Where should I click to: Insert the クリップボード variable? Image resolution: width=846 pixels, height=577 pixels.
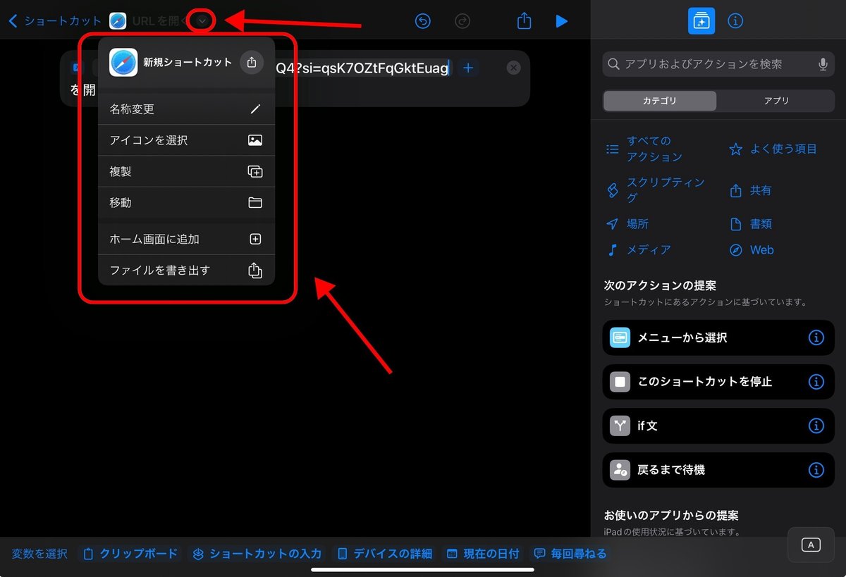point(130,554)
